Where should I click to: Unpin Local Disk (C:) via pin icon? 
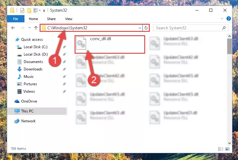64,47
